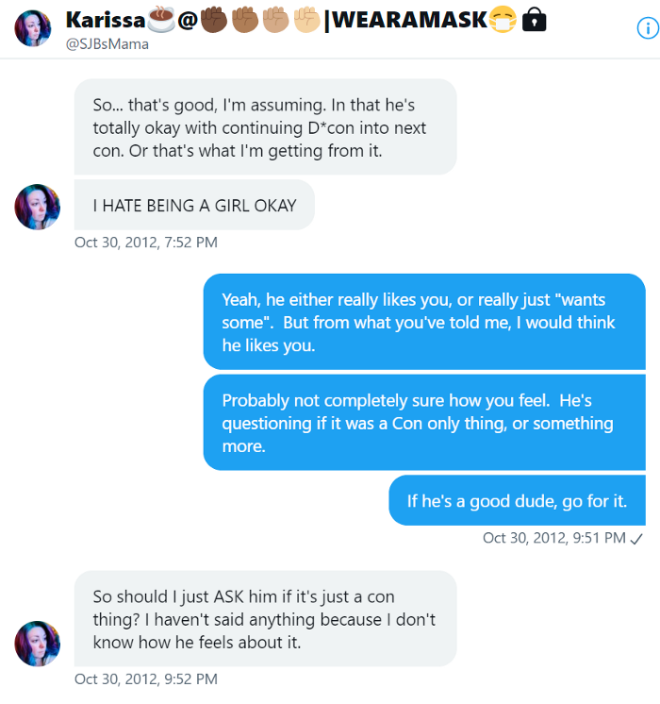The image size is (660, 704).
Task: Select the "I HATE BEING A GIRL OKAY" message
Action: (x=194, y=206)
